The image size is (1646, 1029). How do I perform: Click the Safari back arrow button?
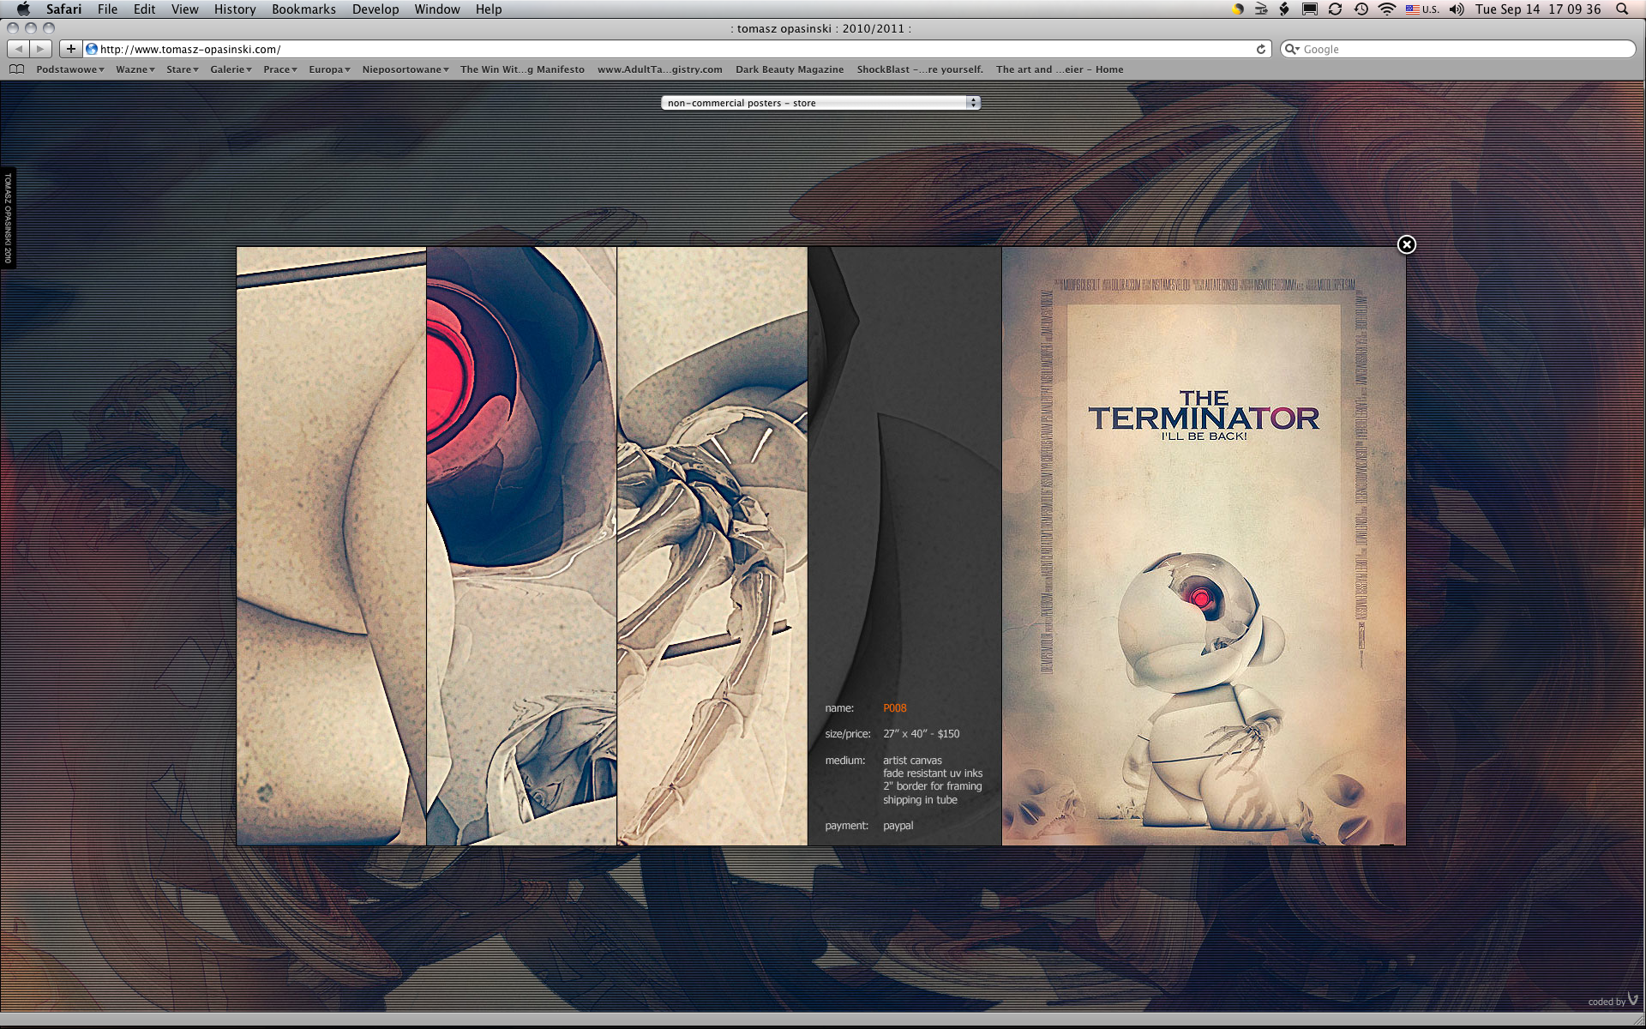click(19, 49)
